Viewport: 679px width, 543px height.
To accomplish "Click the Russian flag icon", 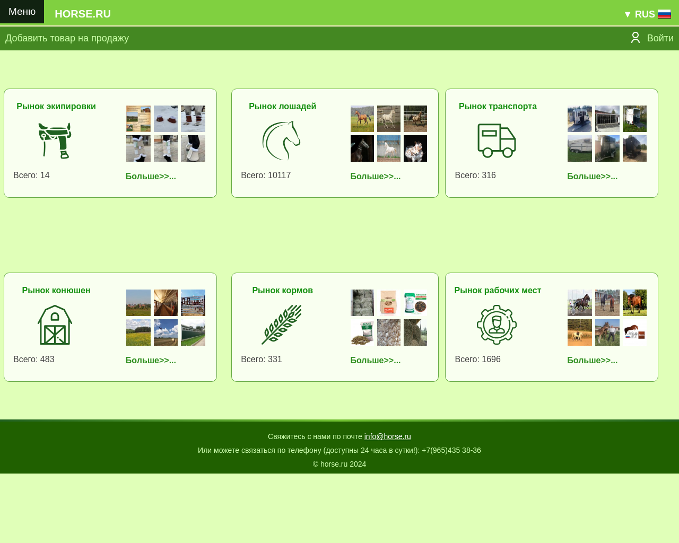I will (x=664, y=14).
